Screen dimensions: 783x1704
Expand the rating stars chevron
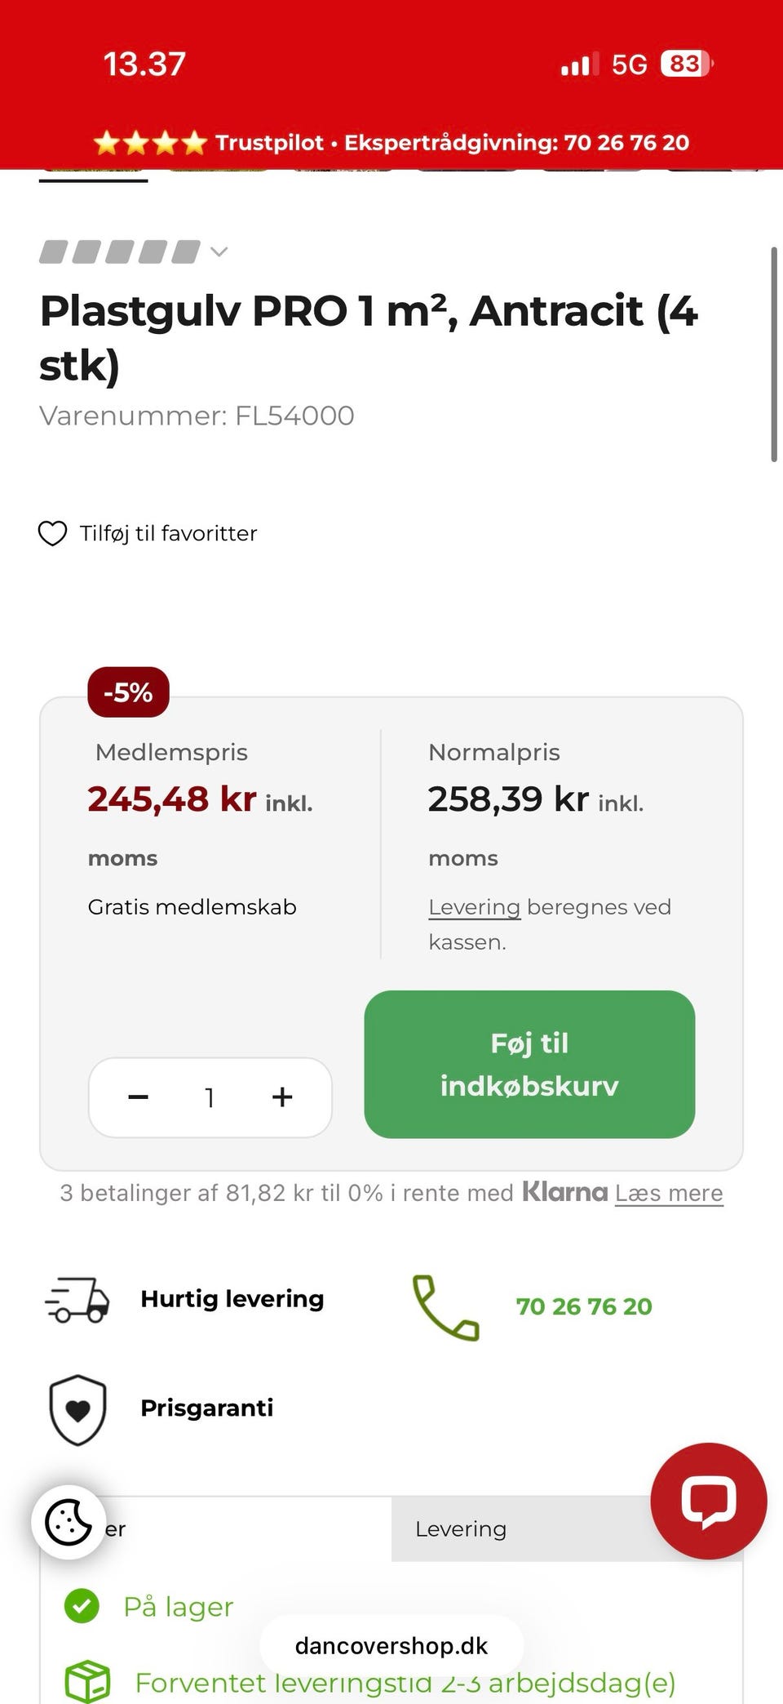pyautogui.click(x=219, y=252)
